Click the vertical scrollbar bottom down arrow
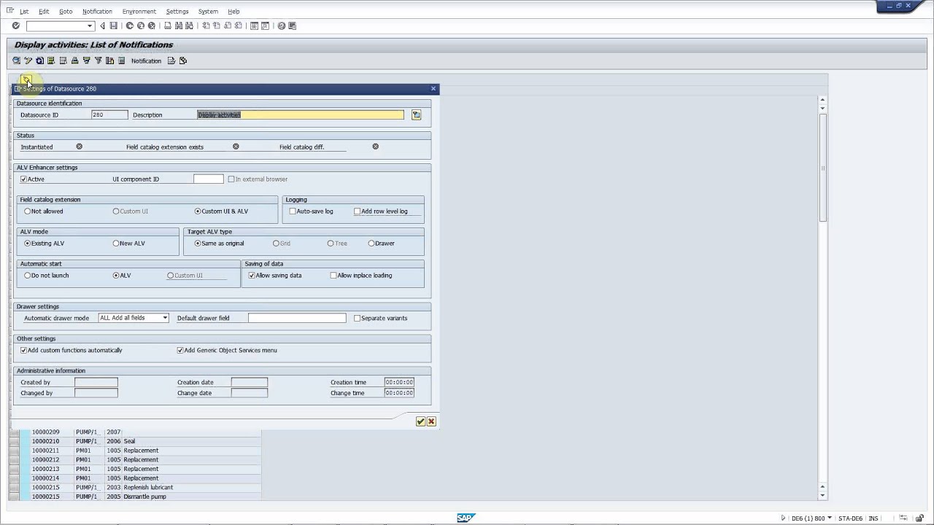 point(822,496)
